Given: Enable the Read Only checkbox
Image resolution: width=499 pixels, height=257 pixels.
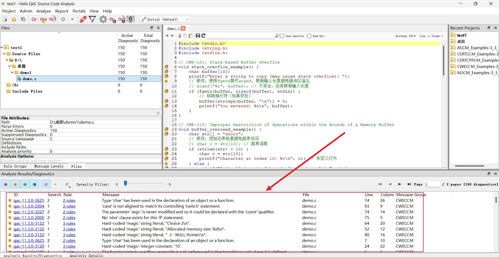Looking at the screenshot, I should [309, 36].
